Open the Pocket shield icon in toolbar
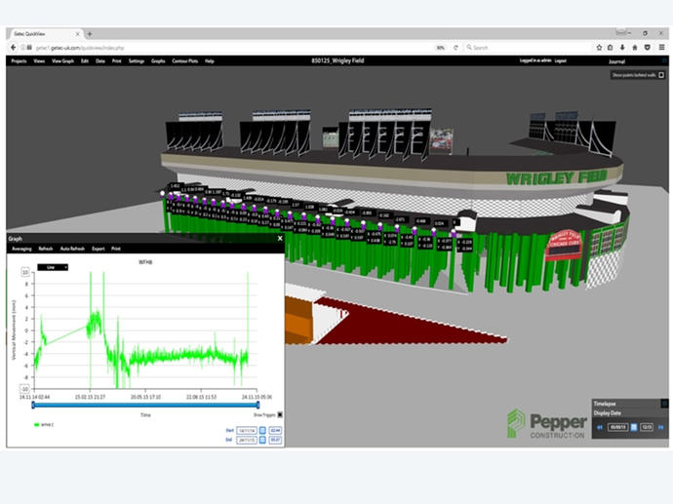 click(x=648, y=48)
